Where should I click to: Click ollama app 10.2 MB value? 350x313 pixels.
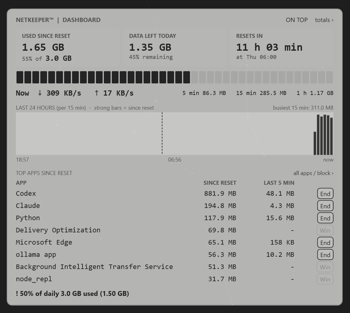coord(280,255)
